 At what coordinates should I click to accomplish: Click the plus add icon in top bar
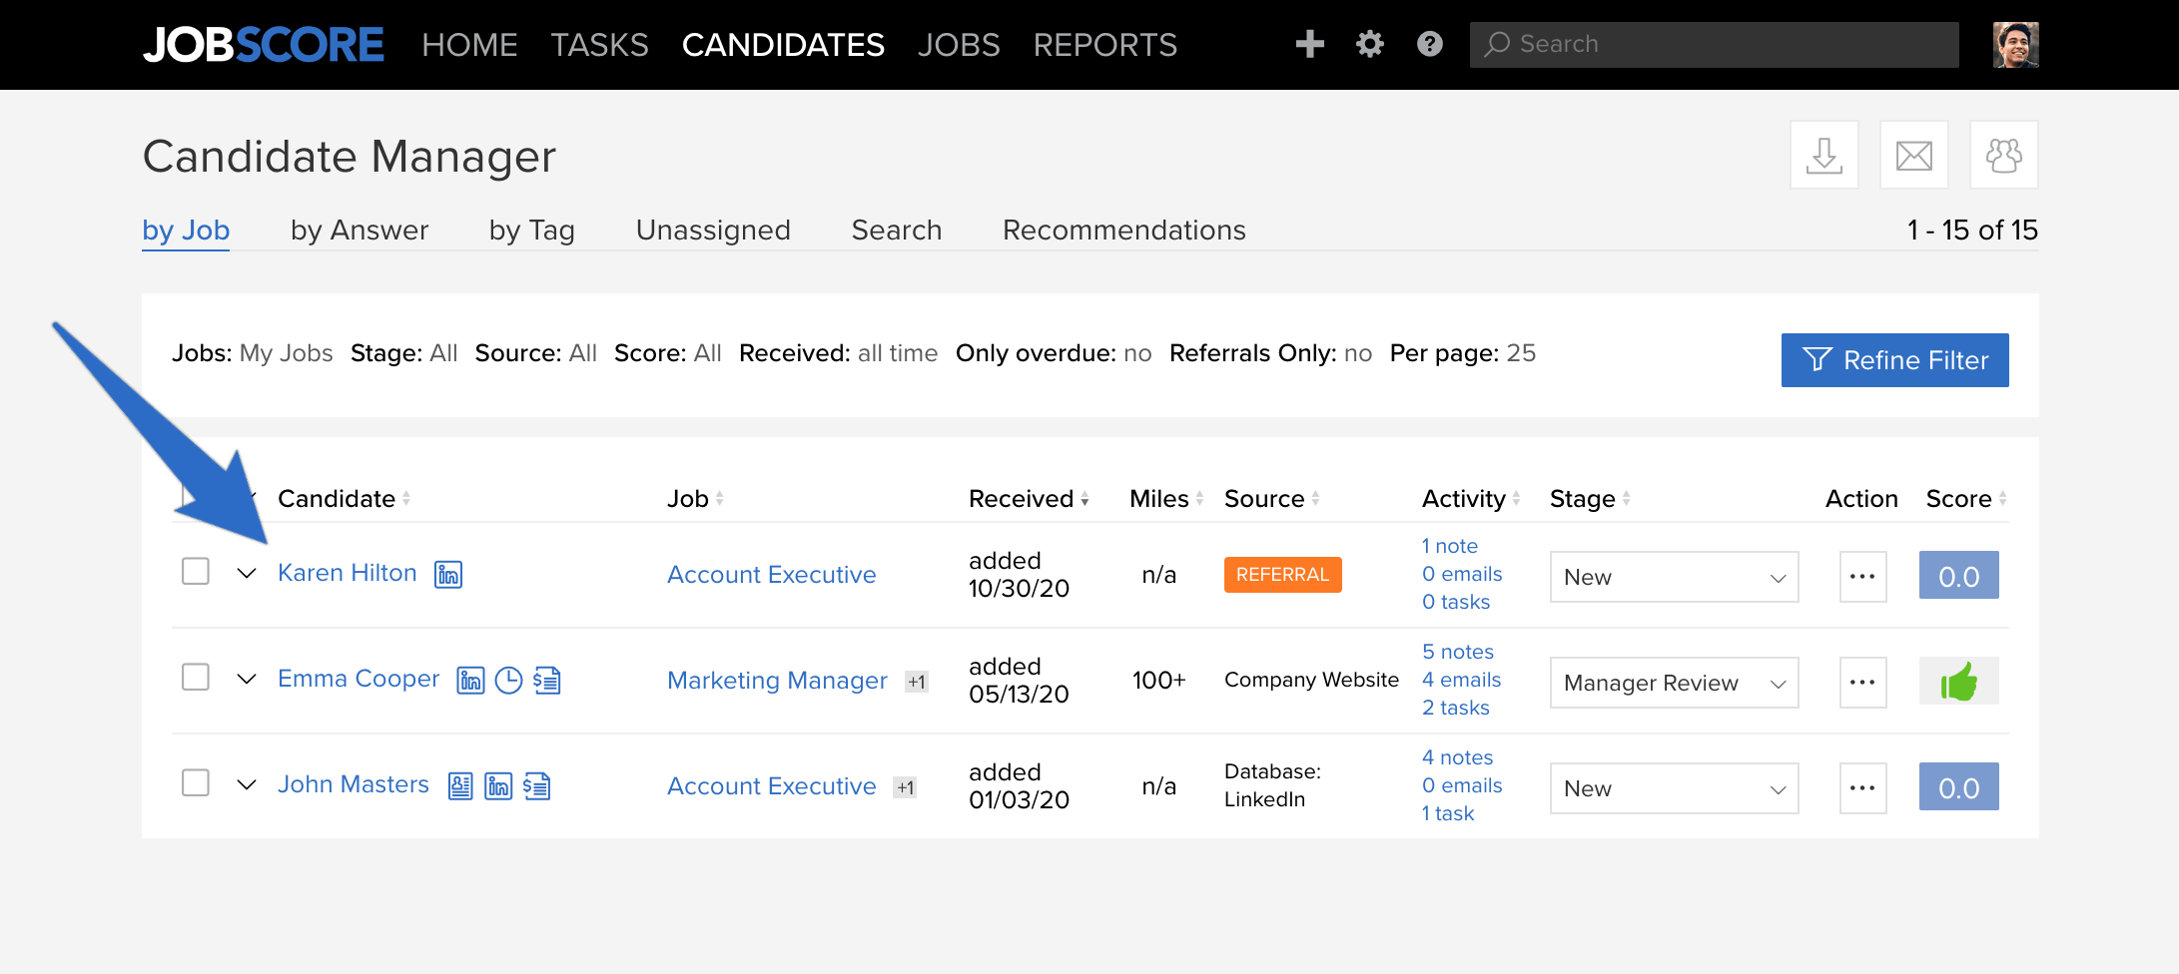click(x=1309, y=44)
